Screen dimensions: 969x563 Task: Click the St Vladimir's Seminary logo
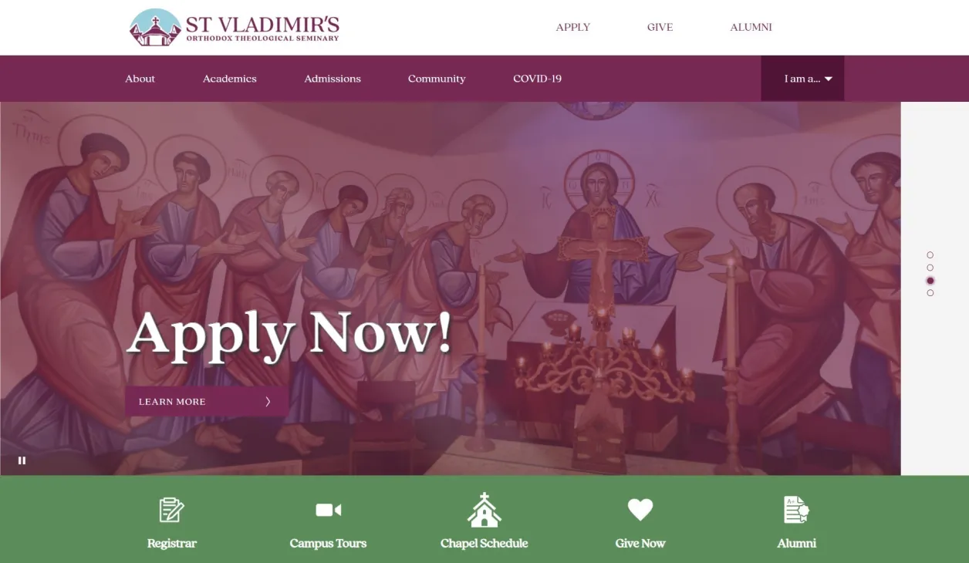coord(235,28)
